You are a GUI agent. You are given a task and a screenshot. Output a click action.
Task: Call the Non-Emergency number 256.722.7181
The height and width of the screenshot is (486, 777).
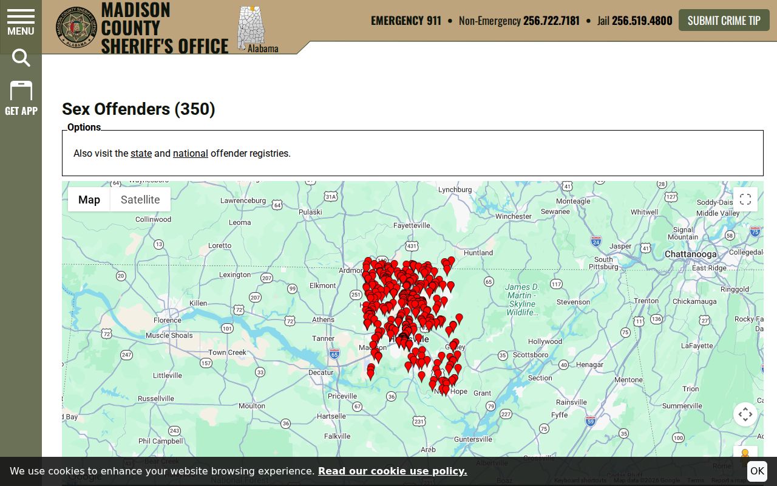[551, 21]
